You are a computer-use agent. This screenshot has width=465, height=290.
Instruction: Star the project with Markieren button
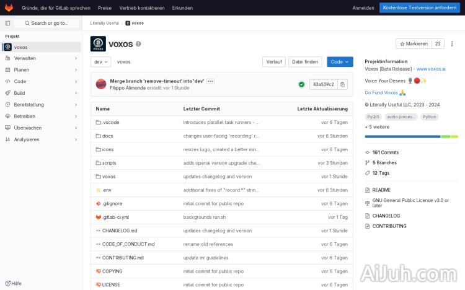point(414,44)
